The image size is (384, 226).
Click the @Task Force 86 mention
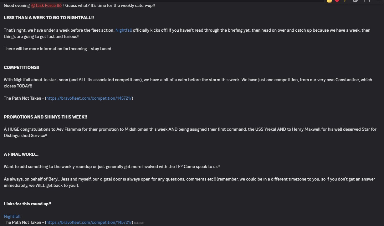click(46, 6)
